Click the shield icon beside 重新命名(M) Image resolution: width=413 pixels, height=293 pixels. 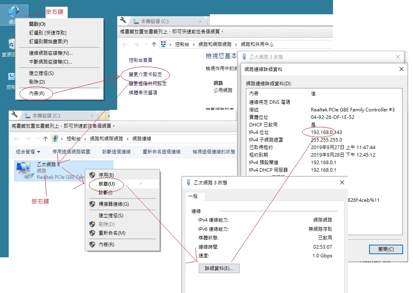point(92,233)
